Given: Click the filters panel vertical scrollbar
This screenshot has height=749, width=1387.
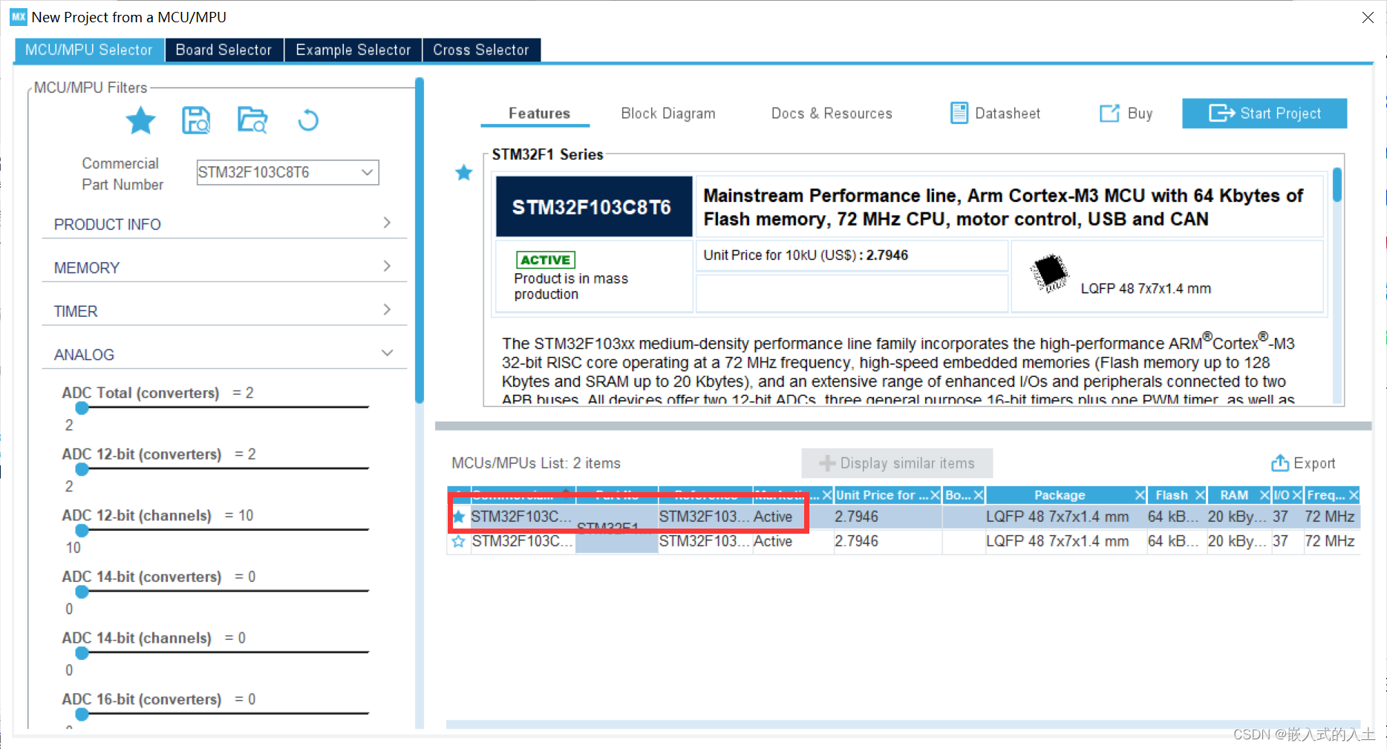Looking at the screenshot, I should pos(420,241).
